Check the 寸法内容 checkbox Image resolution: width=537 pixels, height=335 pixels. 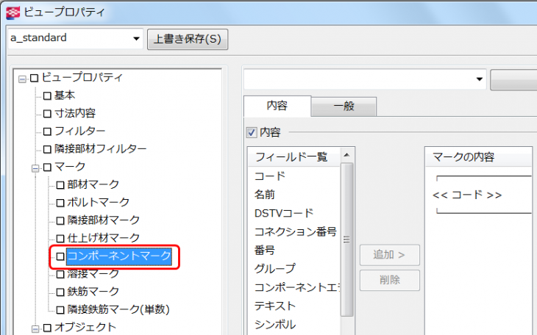click(x=47, y=114)
